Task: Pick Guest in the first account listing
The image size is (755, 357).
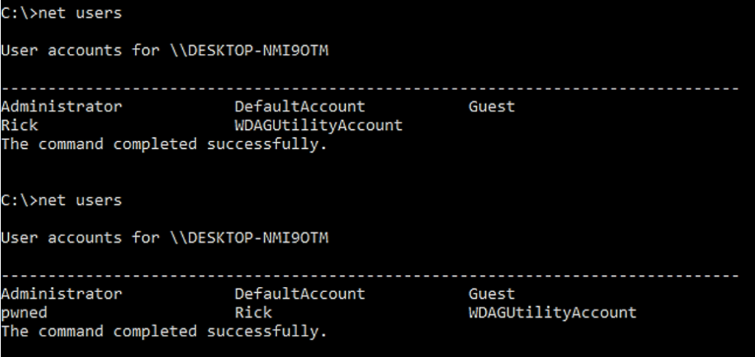Action: click(491, 106)
